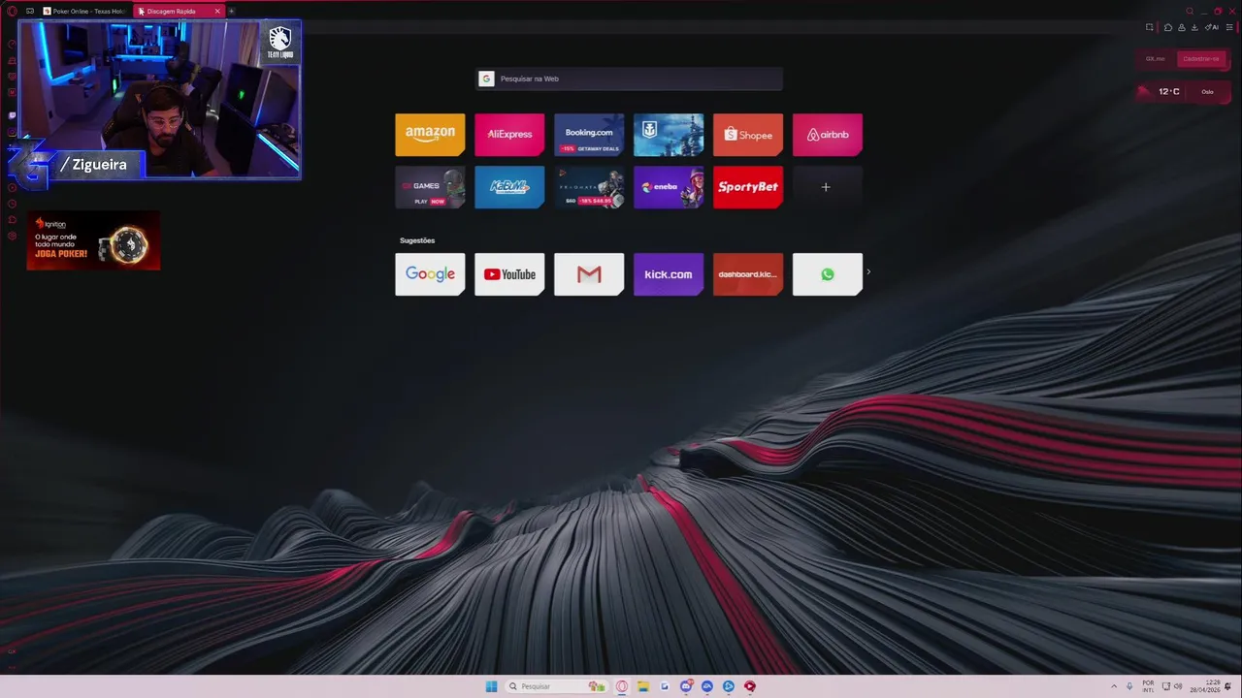Screen dimensions: 1242x698
Task: Open kick.com suggestion tile
Action: (x=669, y=274)
